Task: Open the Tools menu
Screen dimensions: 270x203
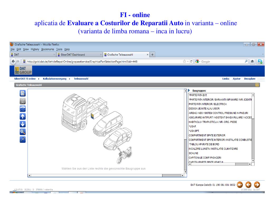Action: 59,49
